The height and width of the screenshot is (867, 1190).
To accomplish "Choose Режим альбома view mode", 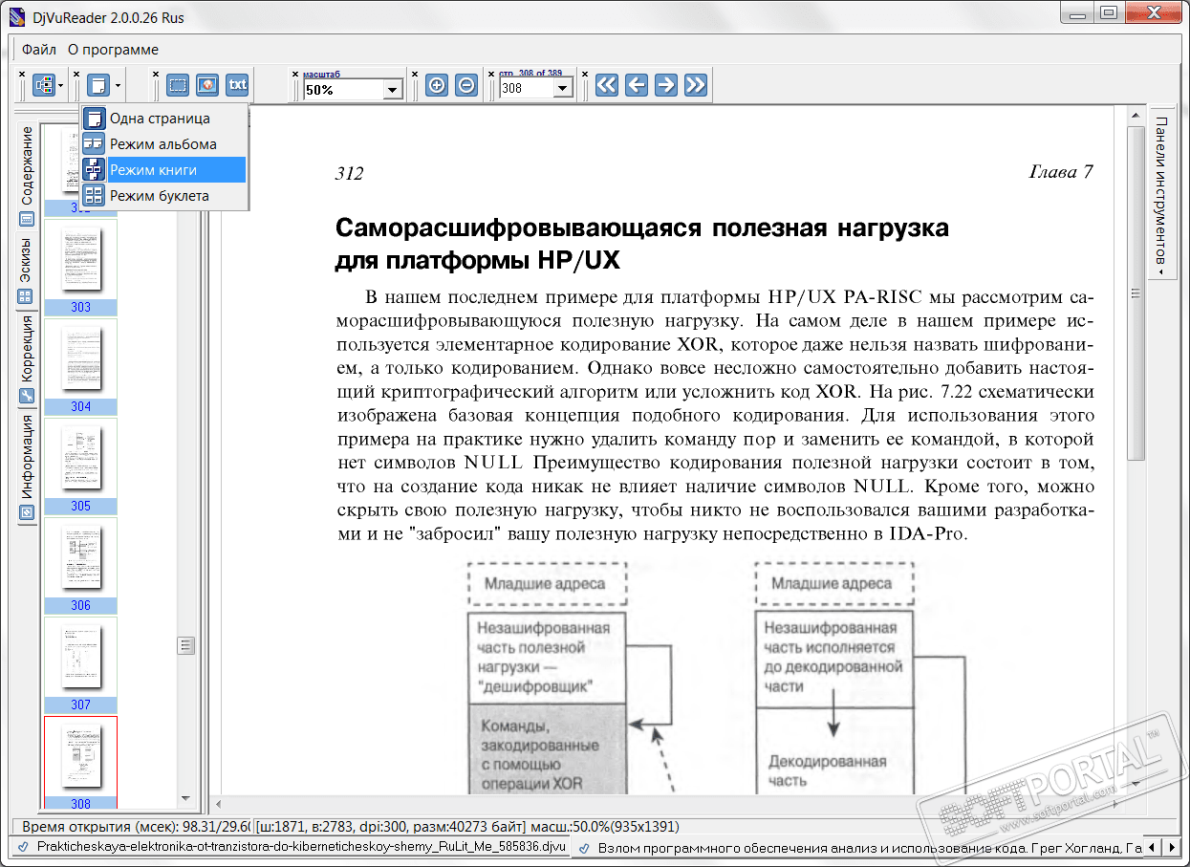I will click(x=163, y=144).
